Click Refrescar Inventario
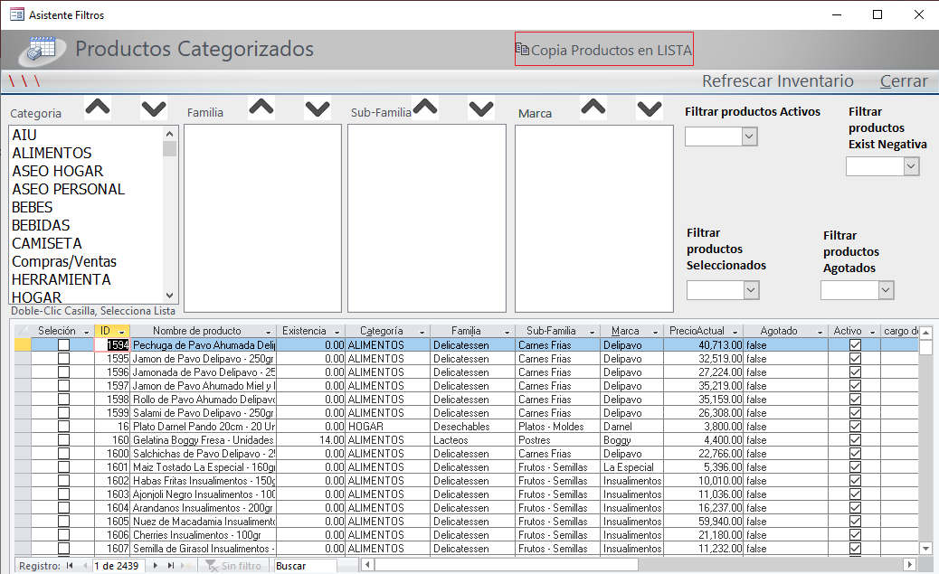Screen dimensions: 939x574 pos(778,80)
